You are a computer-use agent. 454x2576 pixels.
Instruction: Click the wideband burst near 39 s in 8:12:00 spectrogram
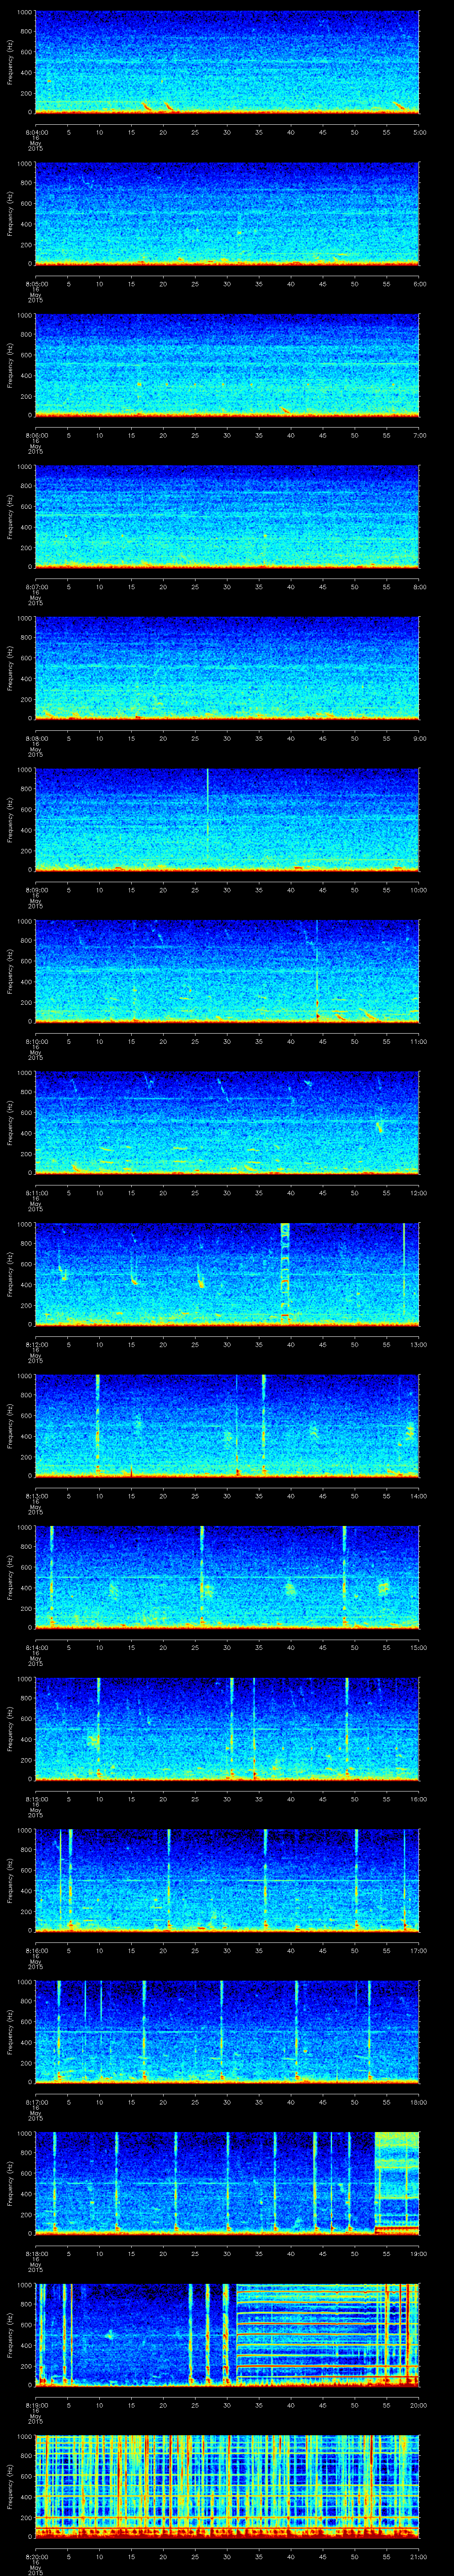point(286,1273)
